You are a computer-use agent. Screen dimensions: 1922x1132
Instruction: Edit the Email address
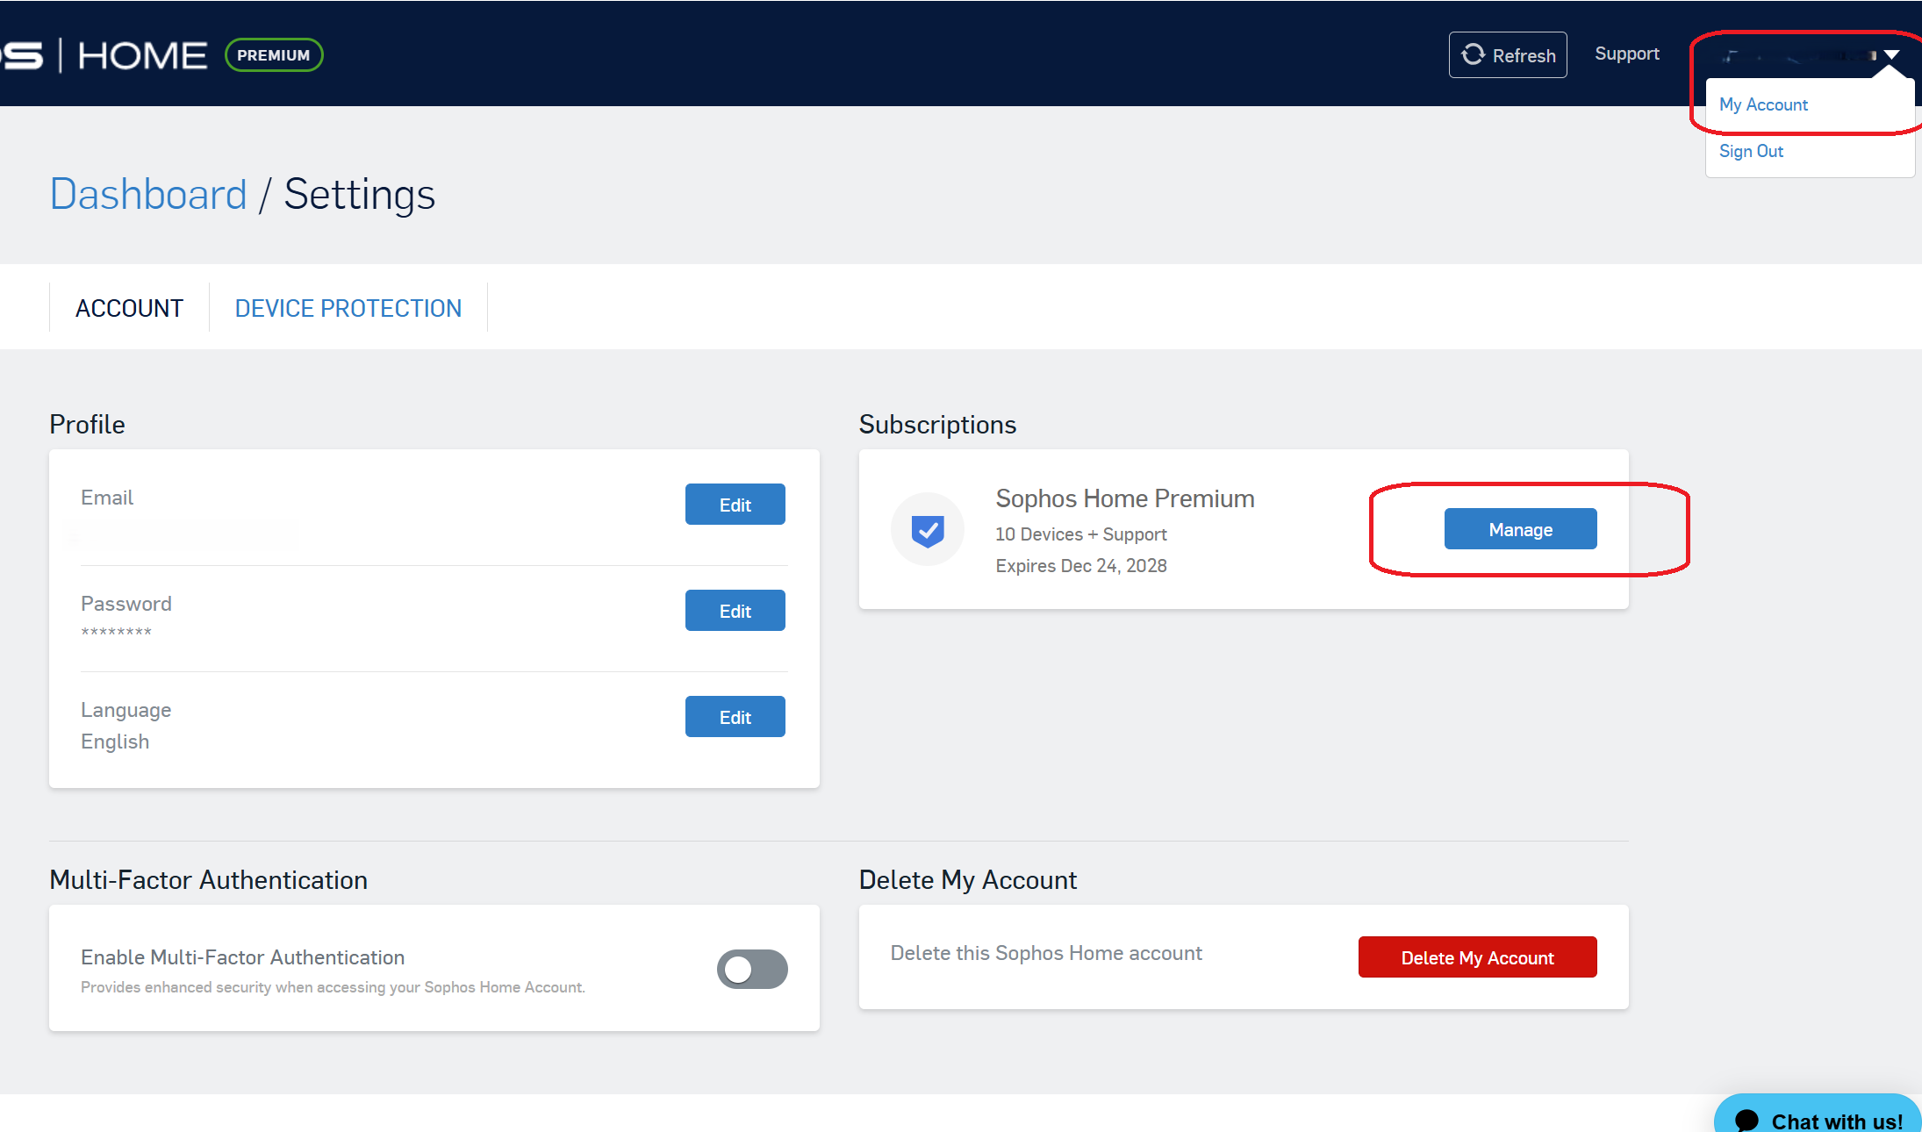(x=735, y=505)
